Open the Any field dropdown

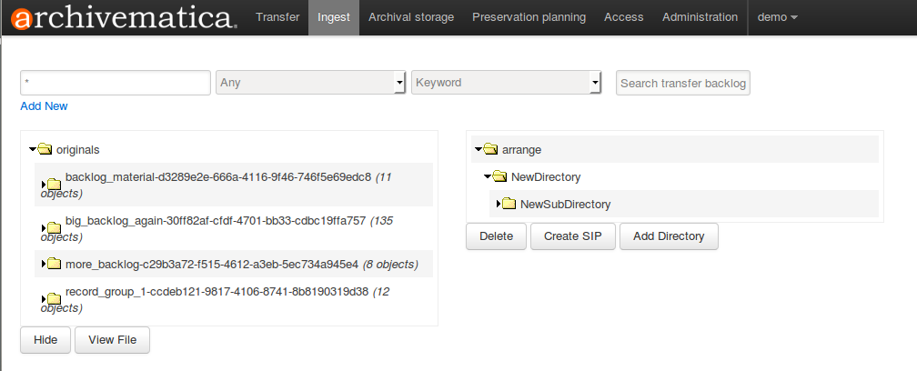click(x=310, y=83)
